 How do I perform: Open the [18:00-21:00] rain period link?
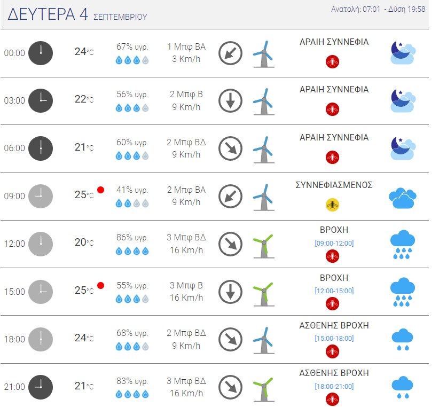tap(334, 387)
